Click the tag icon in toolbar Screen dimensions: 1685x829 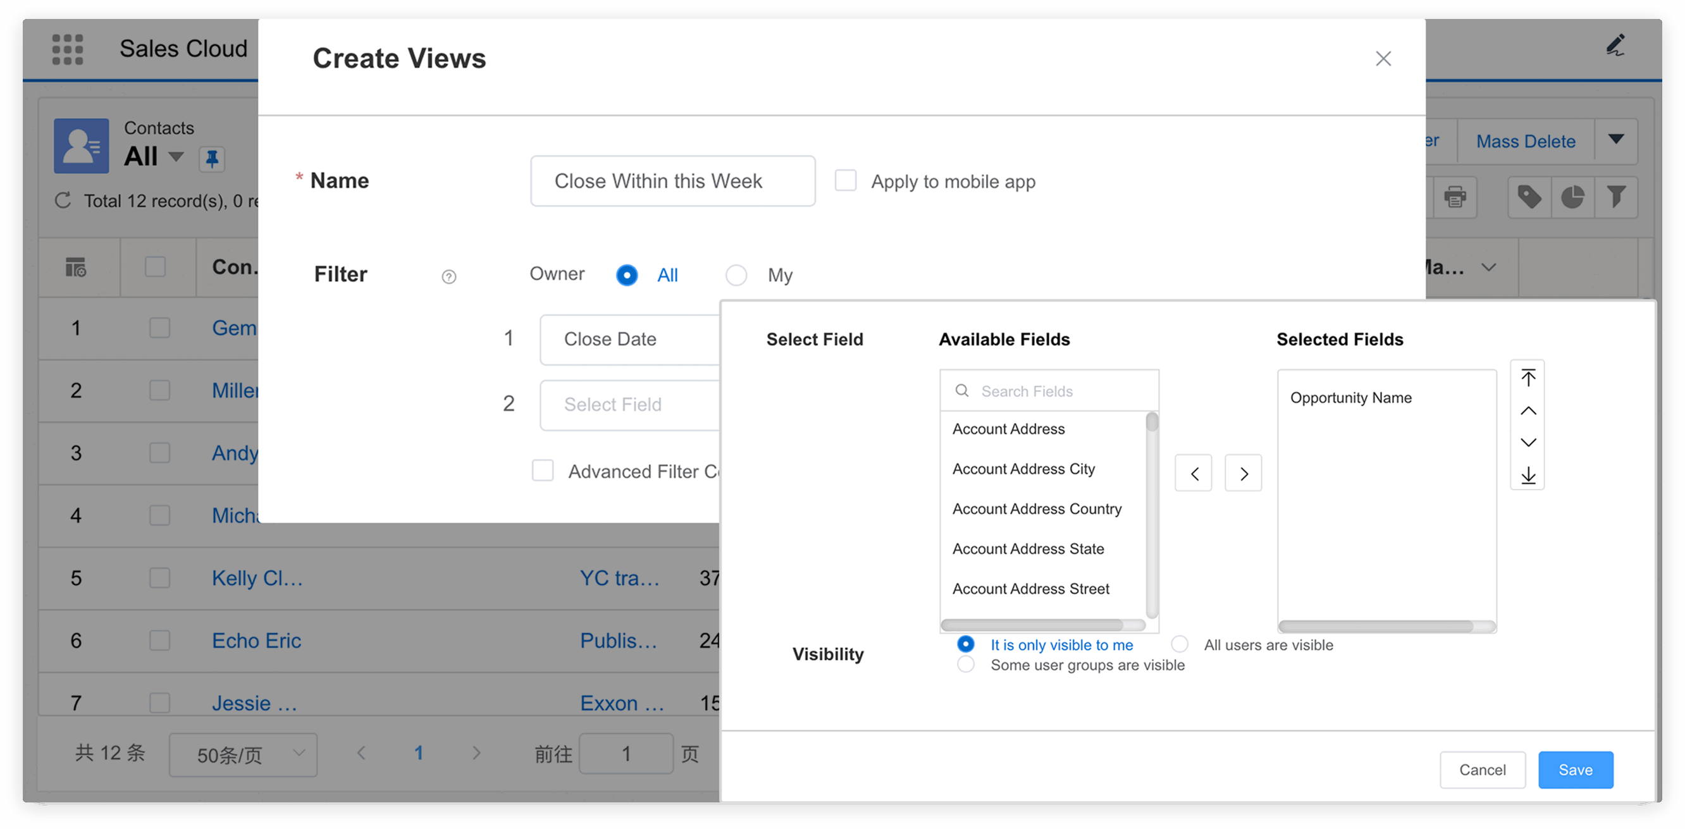click(x=1529, y=197)
